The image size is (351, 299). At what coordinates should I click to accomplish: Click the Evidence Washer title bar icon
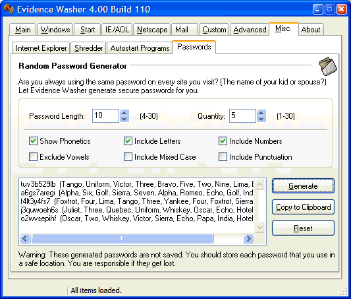[9, 9]
